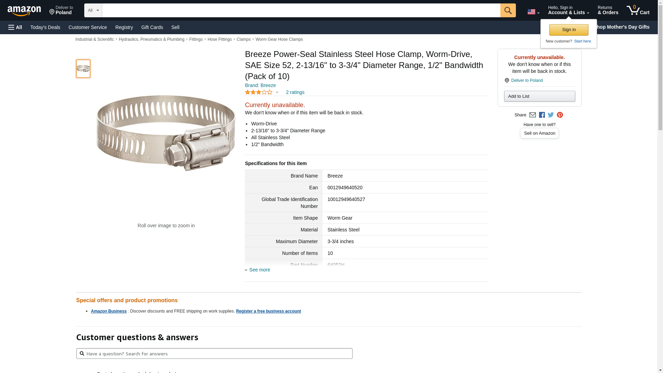This screenshot has width=663, height=373.
Task: Expand See more specifications
Action: tap(259, 270)
